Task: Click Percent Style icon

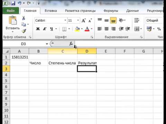Action: click(x=159, y=29)
